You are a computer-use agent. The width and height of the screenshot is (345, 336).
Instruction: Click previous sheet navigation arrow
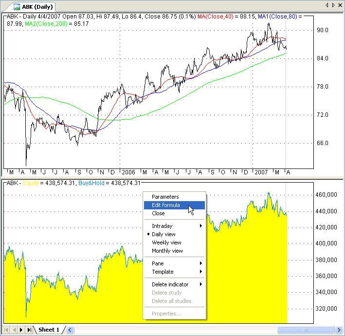coord(14,330)
